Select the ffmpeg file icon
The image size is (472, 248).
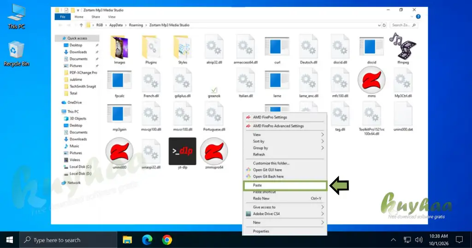pyautogui.click(x=403, y=46)
